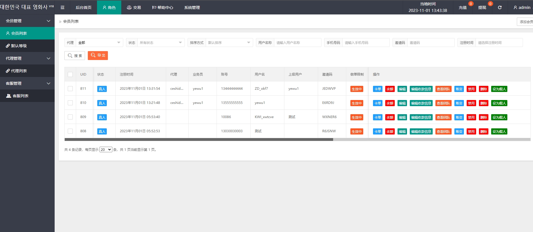Click the orange export button
The height and width of the screenshot is (232, 533).
click(x=98, y=56)
